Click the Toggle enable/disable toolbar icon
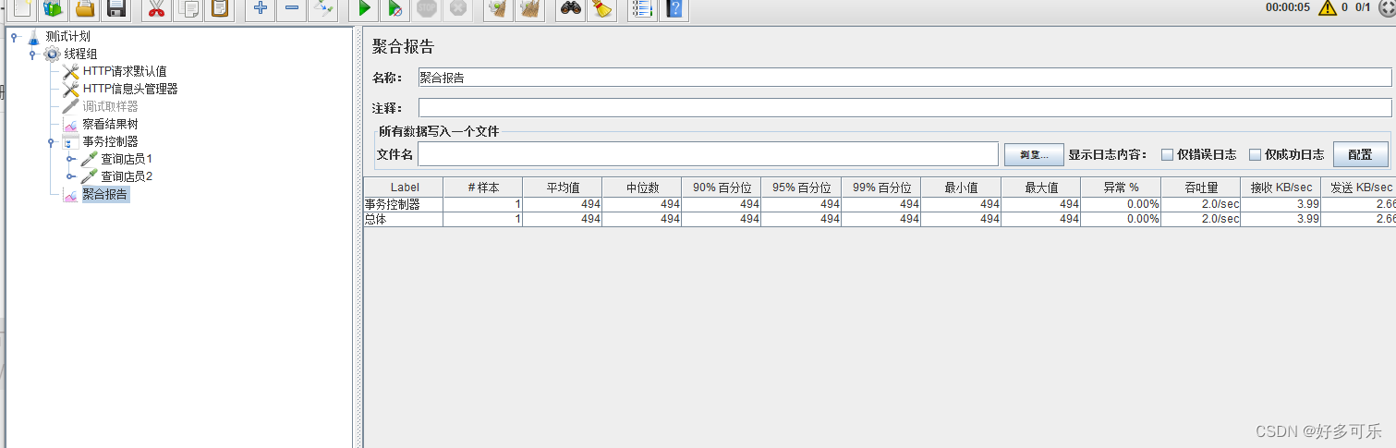 (323, 9)
